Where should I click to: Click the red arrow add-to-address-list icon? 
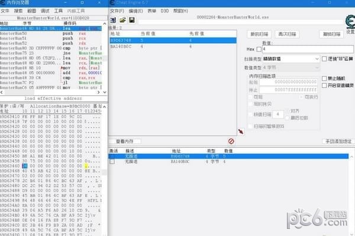click(241, 131)
